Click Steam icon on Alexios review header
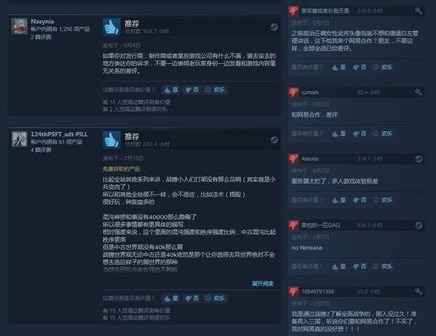 click(419, 159)
